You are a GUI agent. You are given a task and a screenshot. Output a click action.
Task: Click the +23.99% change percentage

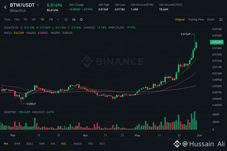(x=87, y=9)
